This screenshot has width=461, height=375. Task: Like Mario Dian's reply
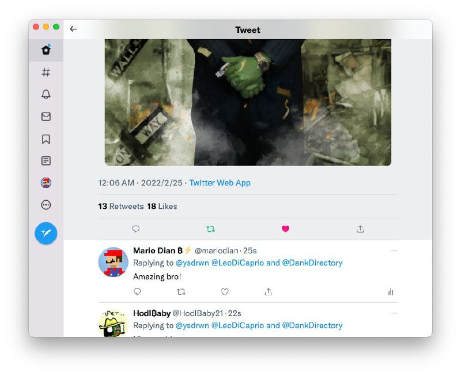click(225, 292)
